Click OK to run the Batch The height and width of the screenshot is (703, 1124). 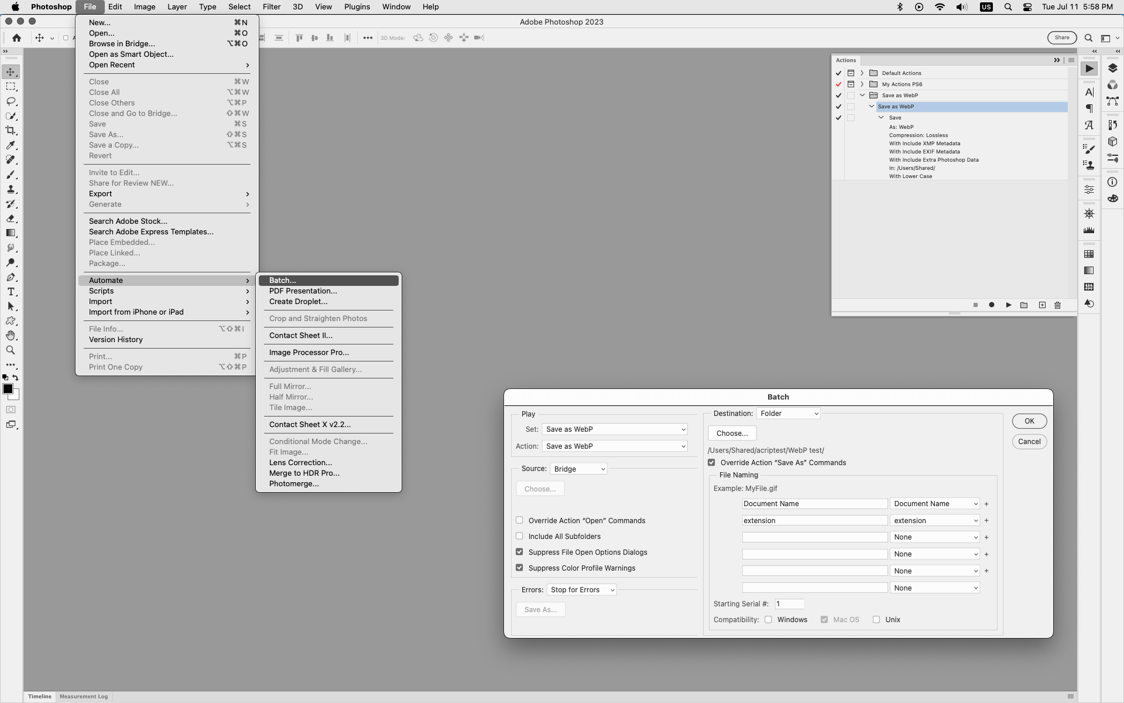coord(1029,421)
